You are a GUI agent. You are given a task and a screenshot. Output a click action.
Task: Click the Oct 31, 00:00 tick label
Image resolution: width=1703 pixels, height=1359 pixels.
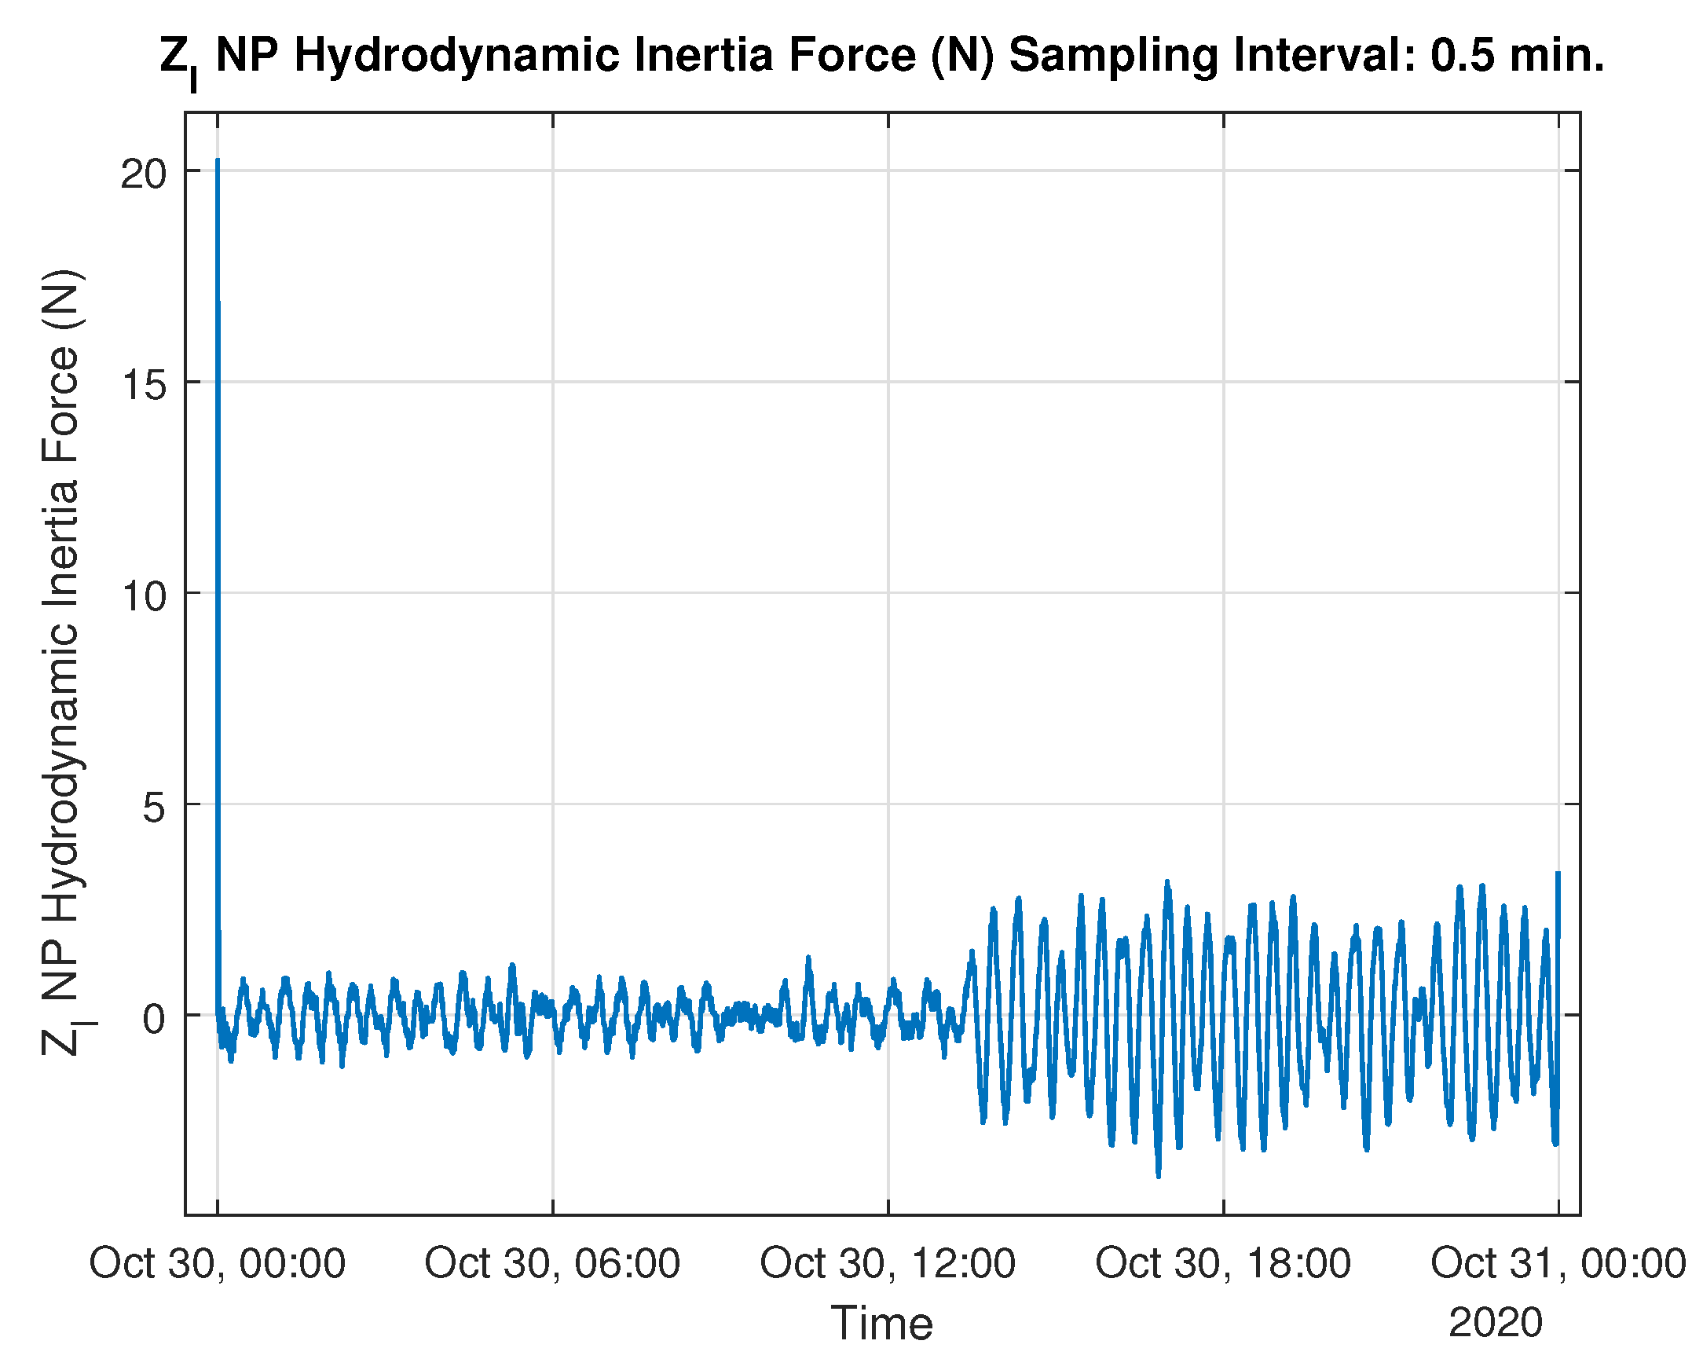[x=1558, y=1263]
